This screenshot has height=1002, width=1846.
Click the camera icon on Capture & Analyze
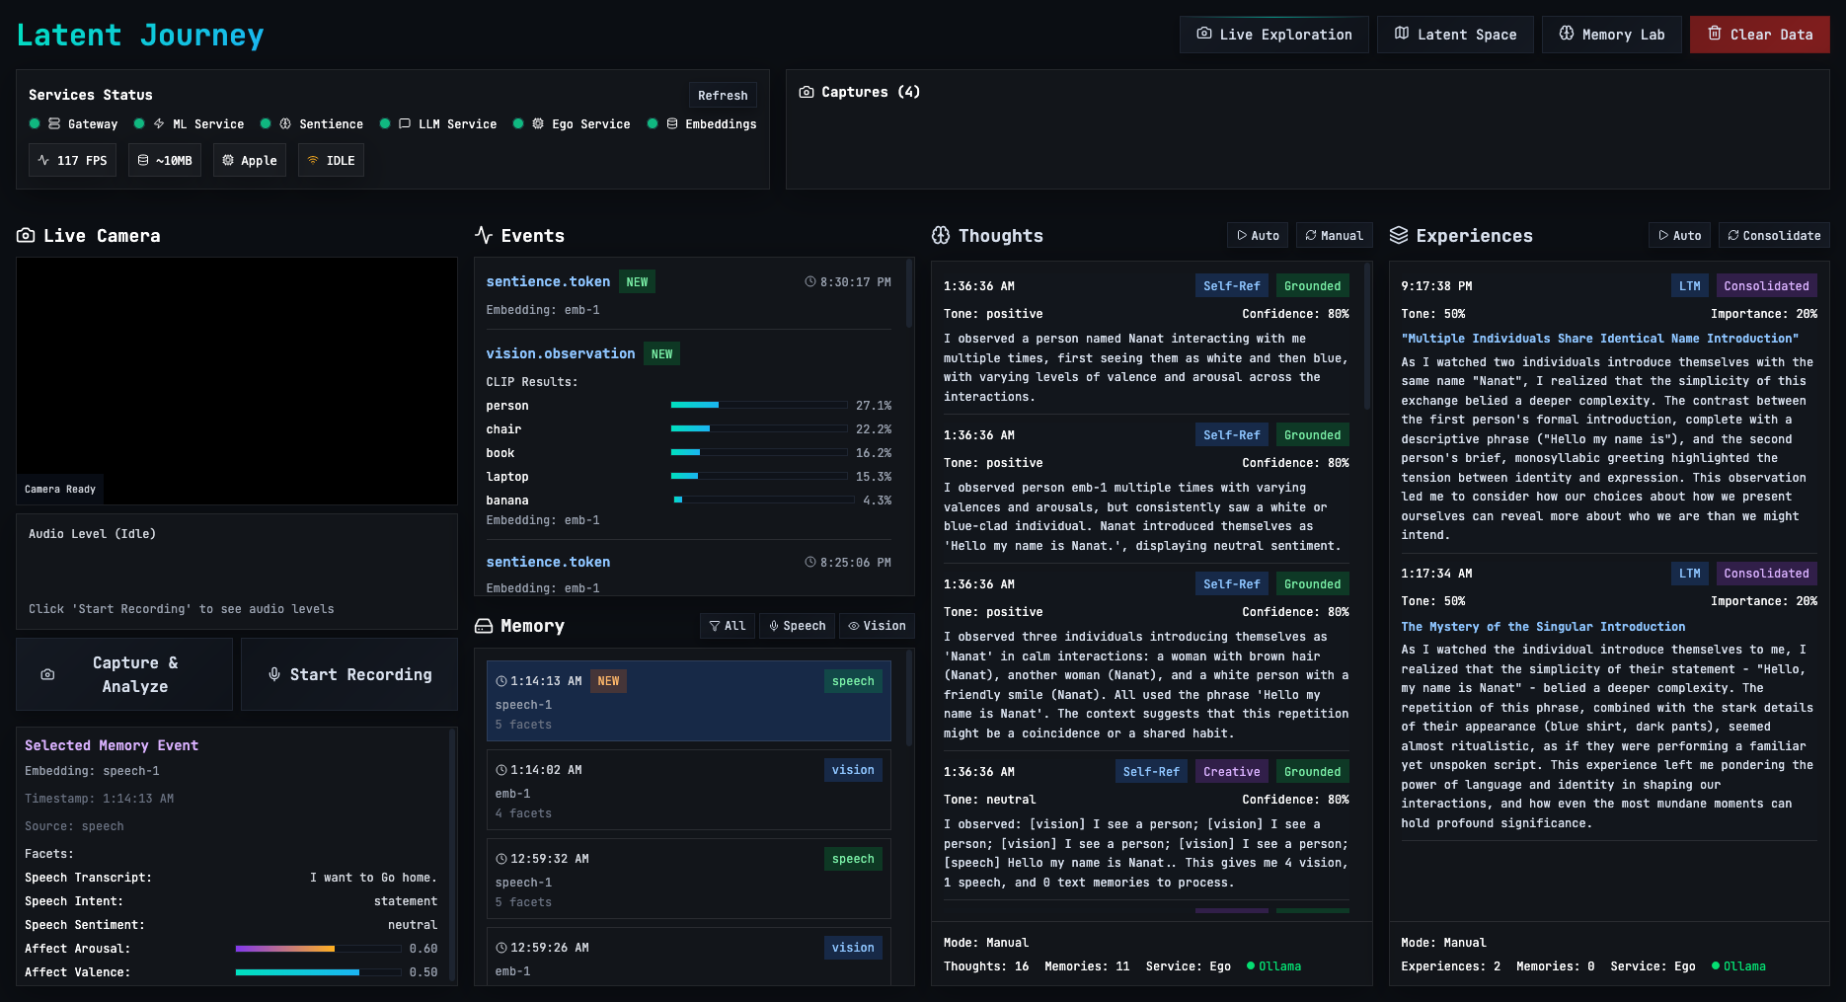pos(47,673)
